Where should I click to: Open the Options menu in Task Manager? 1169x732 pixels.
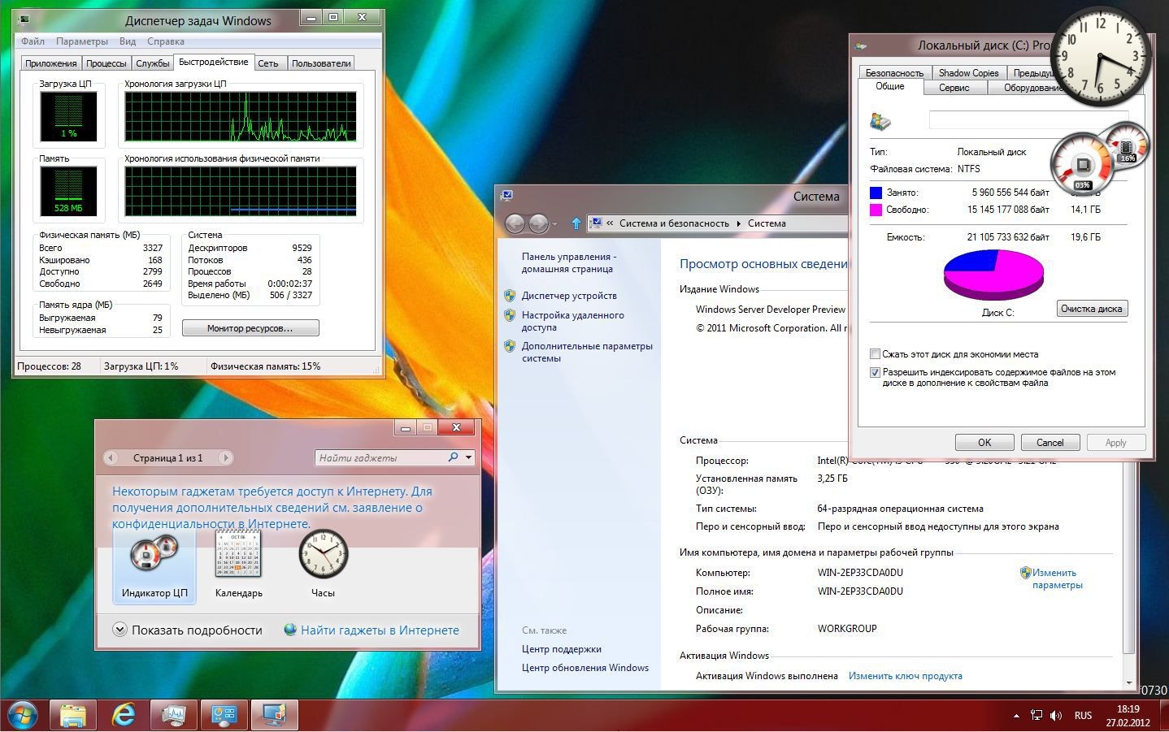click(82, 41)
